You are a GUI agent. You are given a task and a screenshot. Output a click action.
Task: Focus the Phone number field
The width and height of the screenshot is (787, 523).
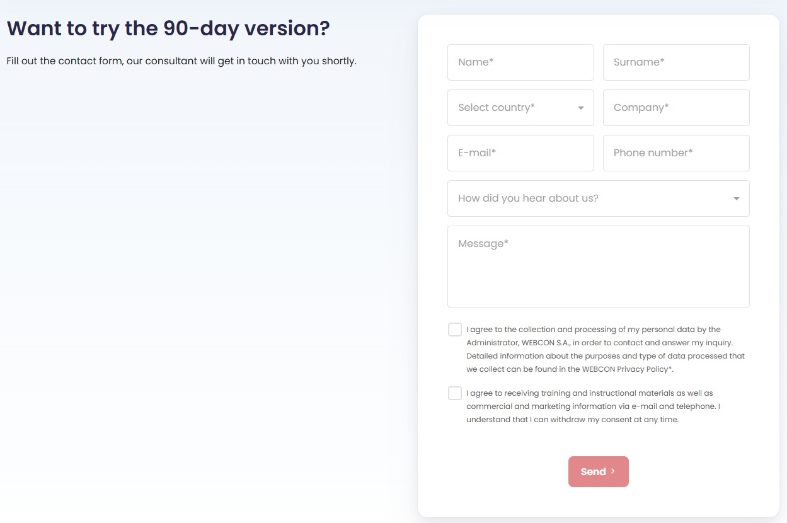coord(676,153)
